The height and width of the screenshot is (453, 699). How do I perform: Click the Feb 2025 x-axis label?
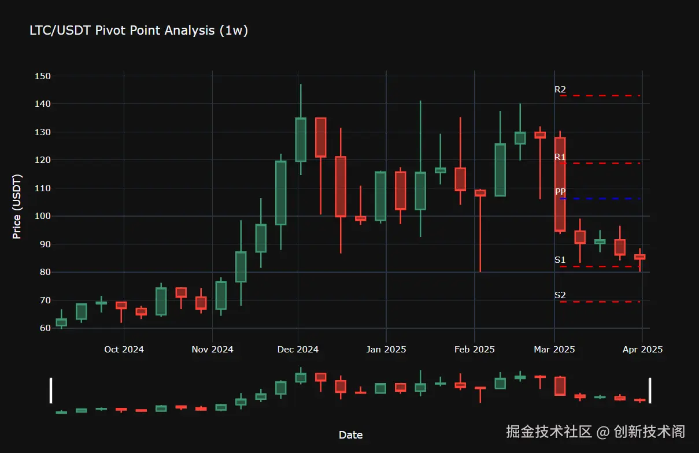475,350
